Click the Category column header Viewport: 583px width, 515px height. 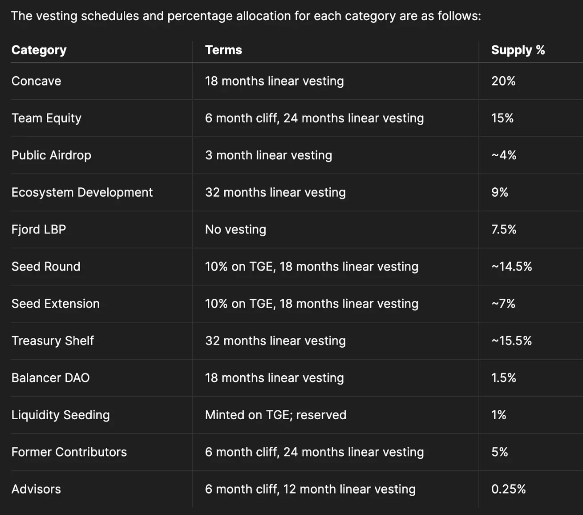39,50
